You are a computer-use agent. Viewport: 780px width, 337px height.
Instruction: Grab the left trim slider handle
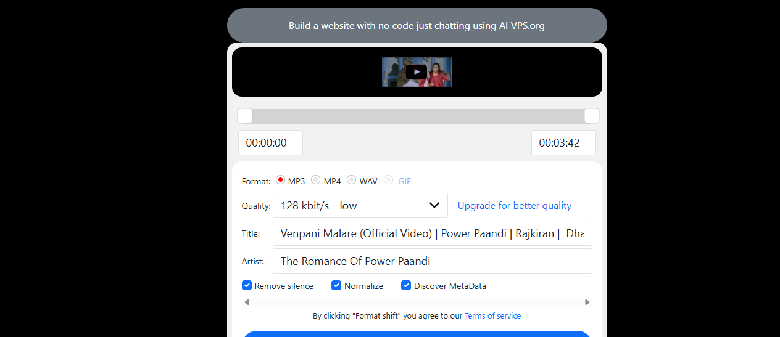coord(245,116)
